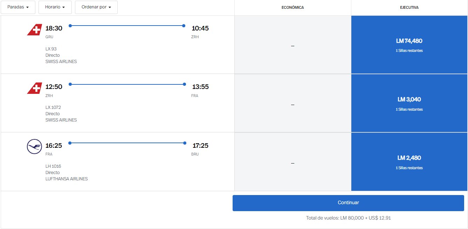Click the GRU to ZRH route line
This screenshot has width=468, height=229.
point(127,26)
